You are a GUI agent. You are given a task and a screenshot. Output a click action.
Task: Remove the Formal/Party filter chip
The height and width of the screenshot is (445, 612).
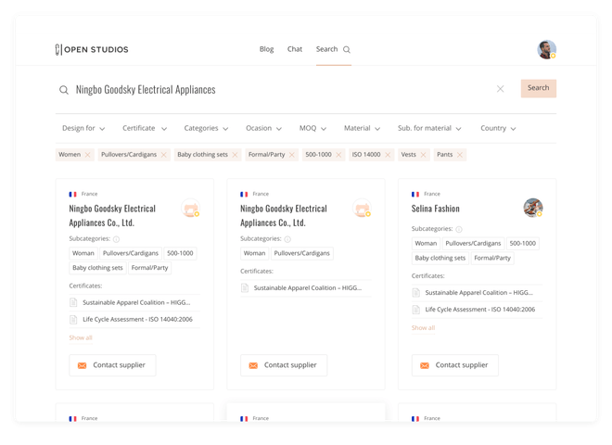[291, 155]
